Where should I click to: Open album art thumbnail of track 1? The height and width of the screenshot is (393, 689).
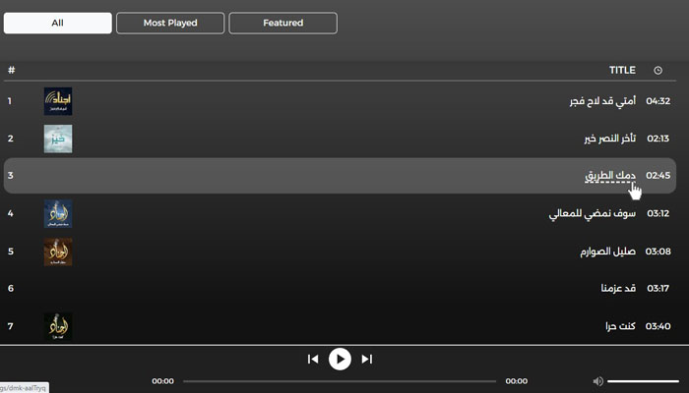pyautogui.click(x=58, y=101)
